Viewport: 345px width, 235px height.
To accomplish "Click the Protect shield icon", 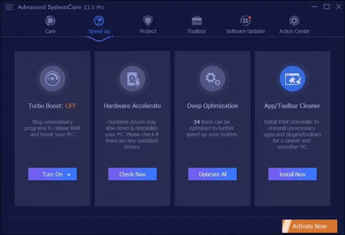I will pyautogui.click(x=148, y=21).
